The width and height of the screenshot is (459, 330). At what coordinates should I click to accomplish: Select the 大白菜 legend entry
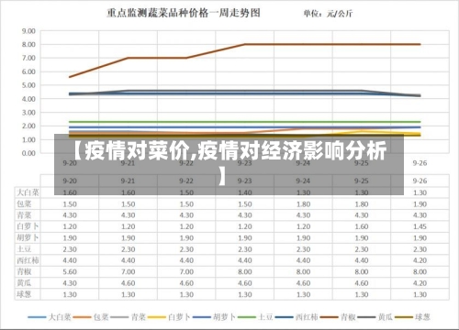(50, 317)
